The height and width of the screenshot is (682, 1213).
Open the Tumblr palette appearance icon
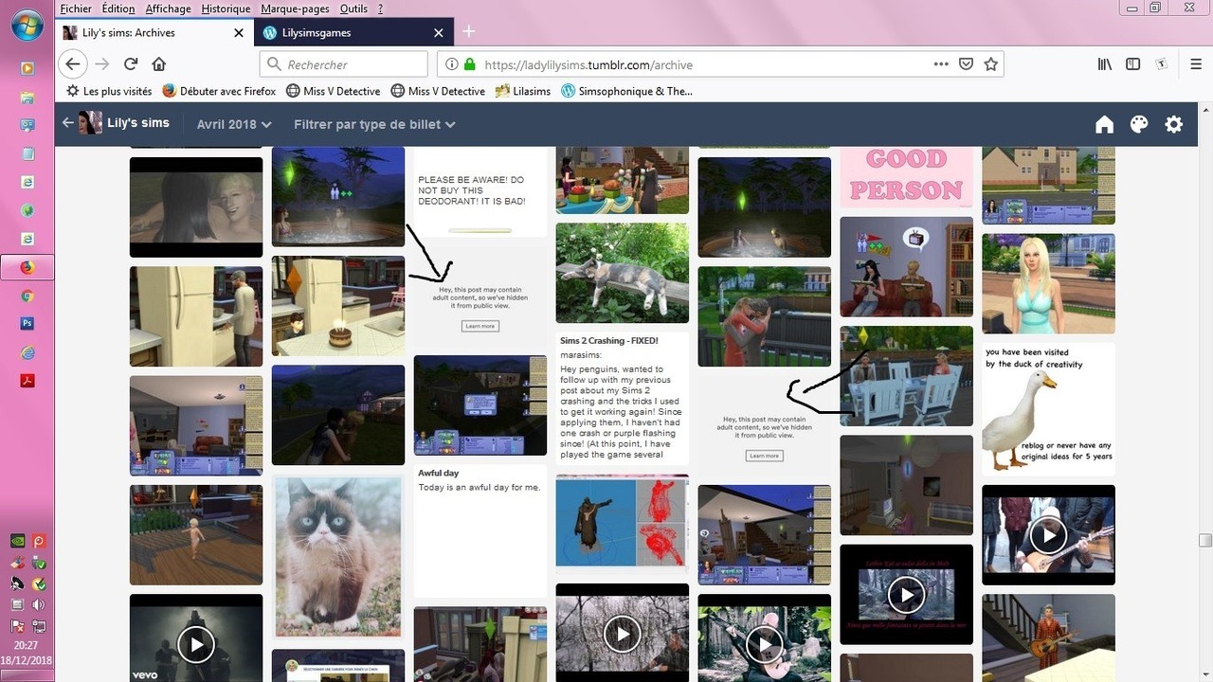pyautogui.click(x=1139, y=125)
